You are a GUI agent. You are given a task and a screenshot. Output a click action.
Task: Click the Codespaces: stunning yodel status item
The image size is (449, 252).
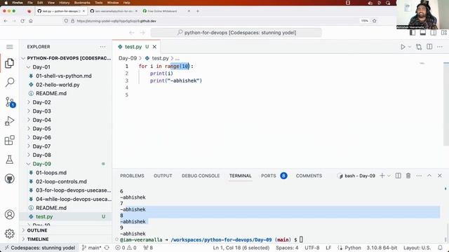40,248
